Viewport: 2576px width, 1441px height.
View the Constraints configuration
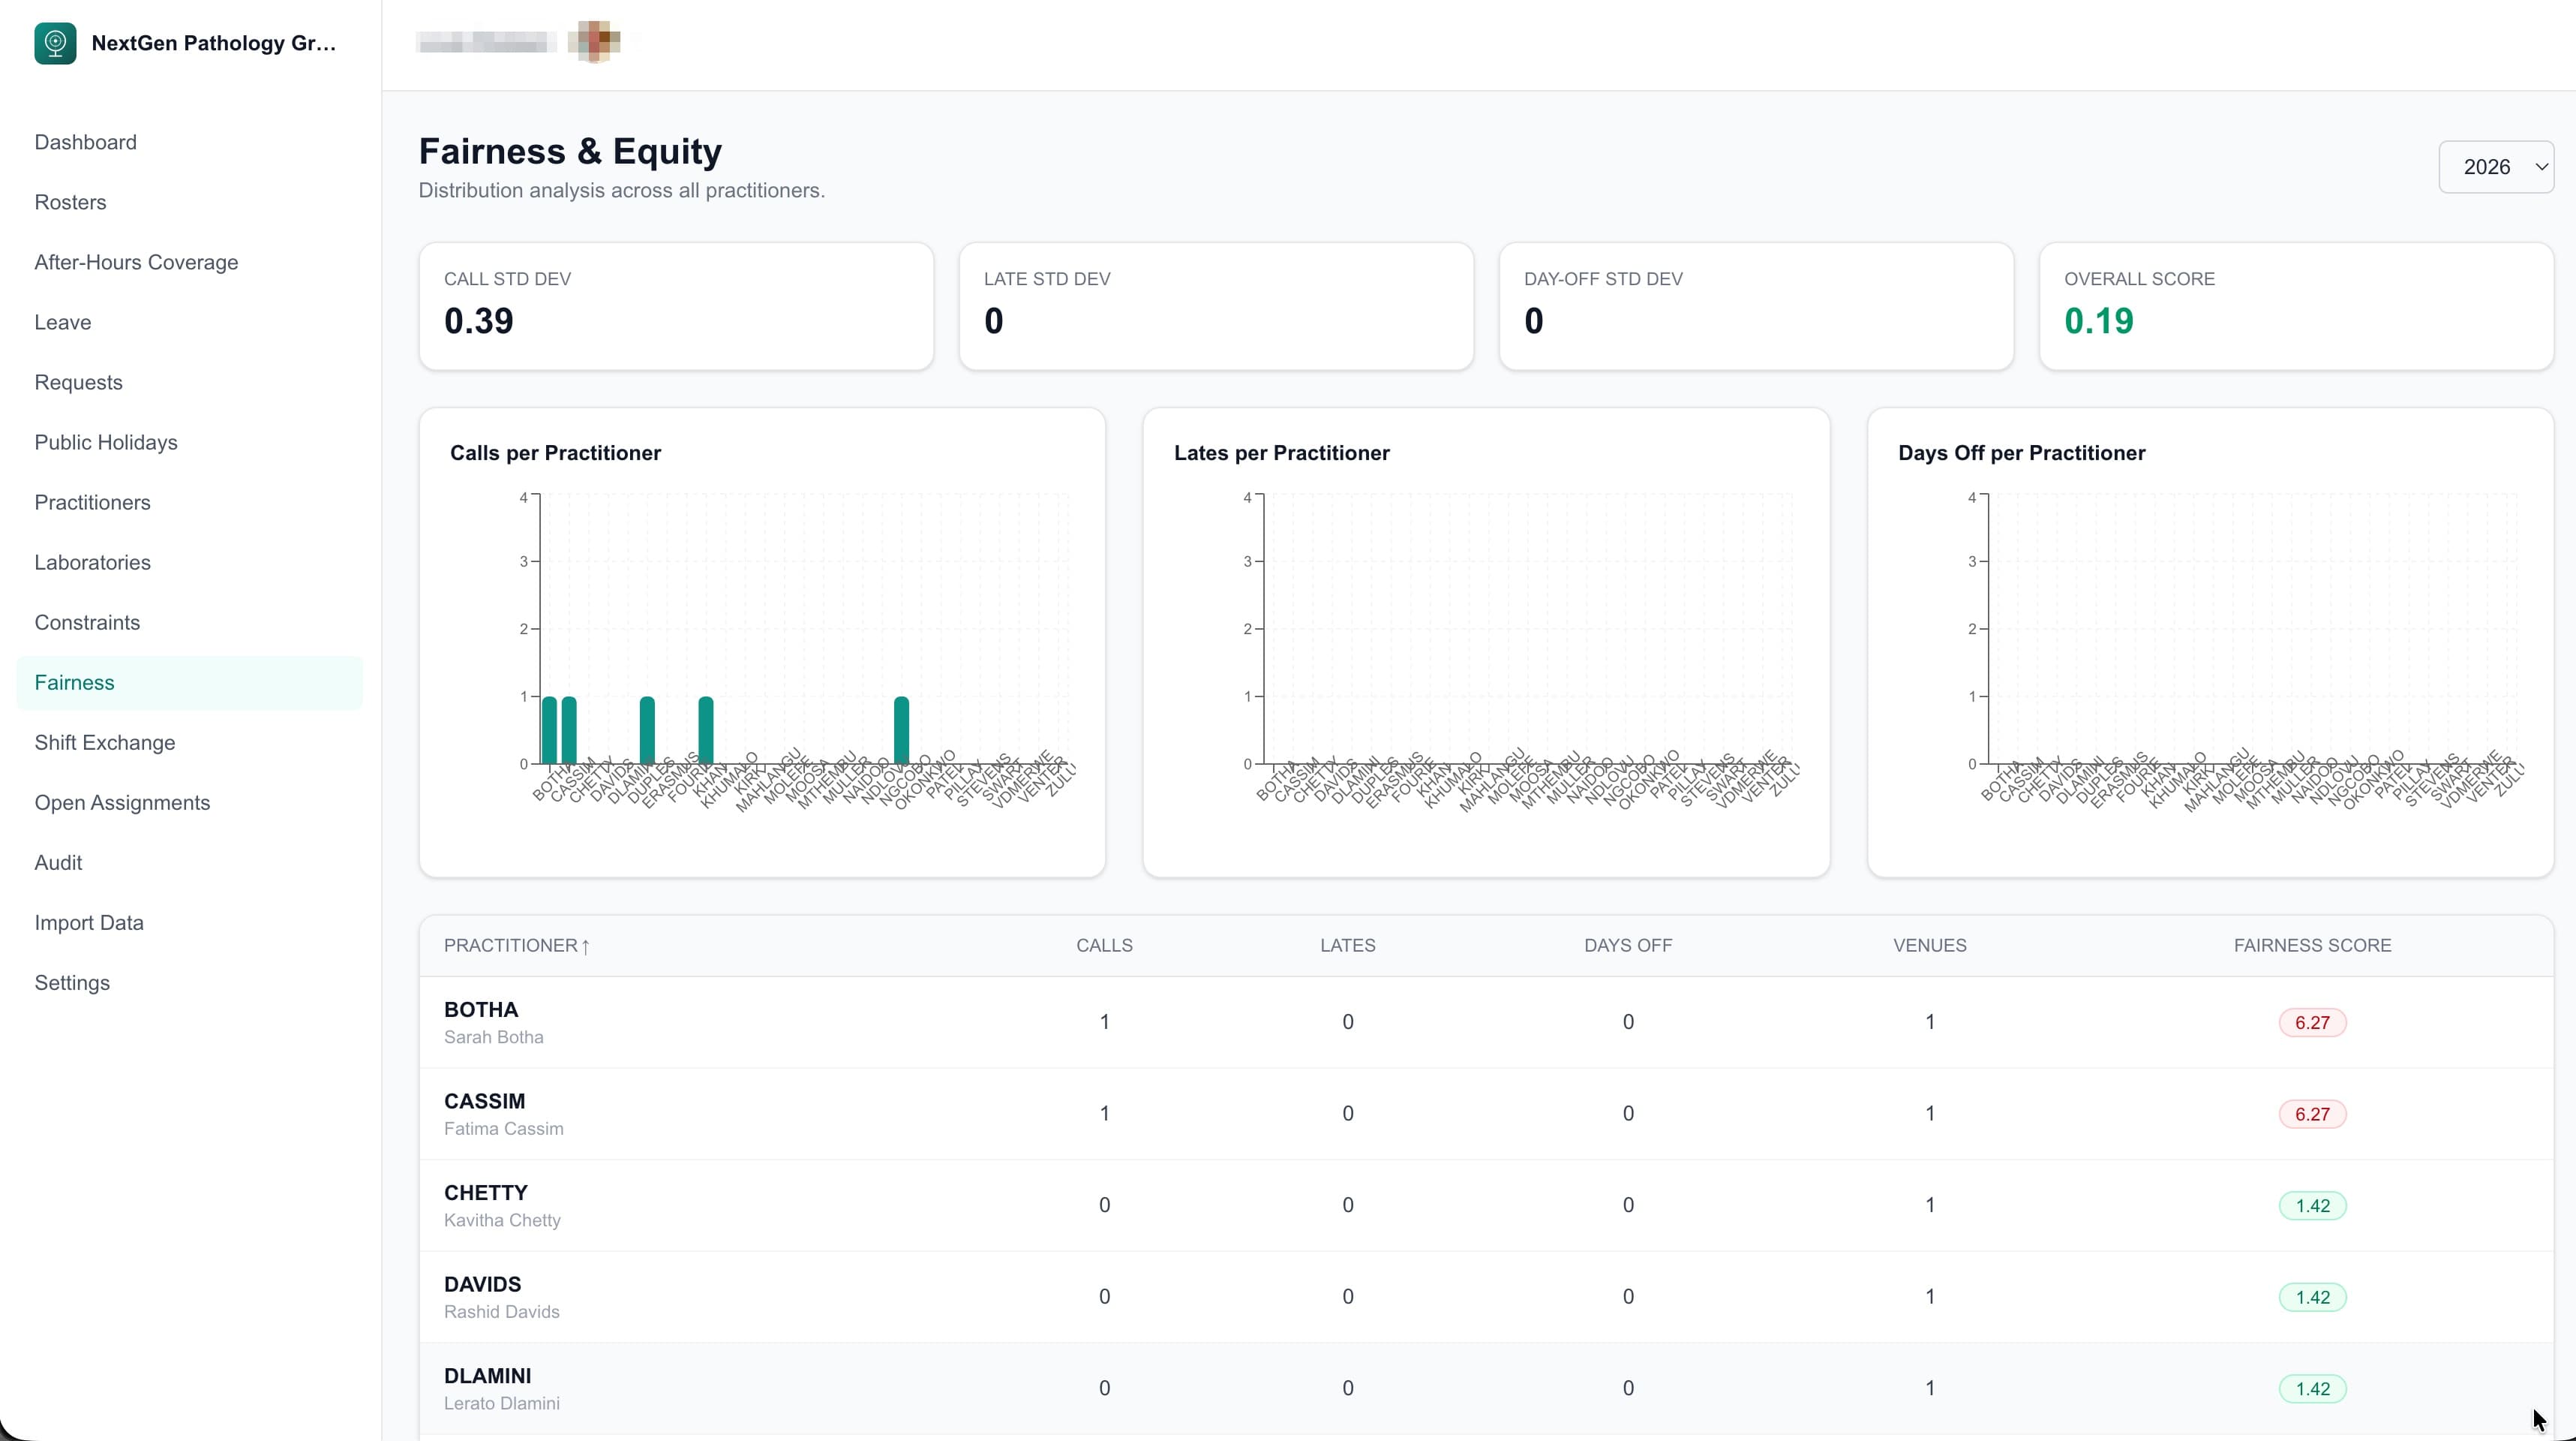pos(87,621)
